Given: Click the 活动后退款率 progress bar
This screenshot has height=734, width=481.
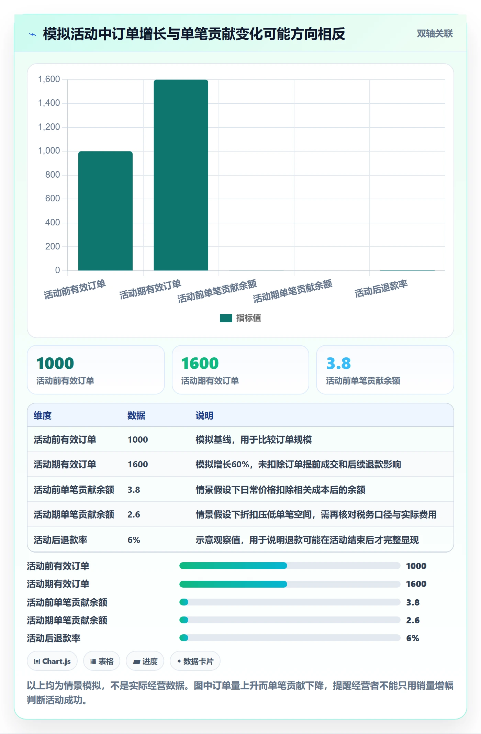Looking at the screenshot, I should coord(290,638).
